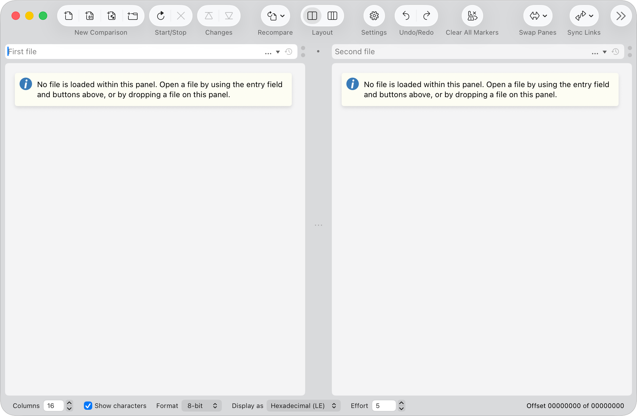Click the right pane's two-dot handle
Screen dimensions: 637x416
[630, 52]
